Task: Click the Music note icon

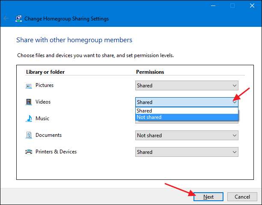Action: [29, 118]
